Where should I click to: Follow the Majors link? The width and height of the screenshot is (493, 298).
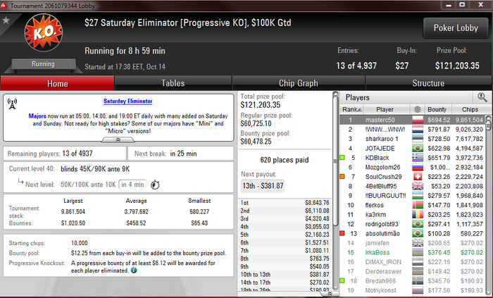37,116
